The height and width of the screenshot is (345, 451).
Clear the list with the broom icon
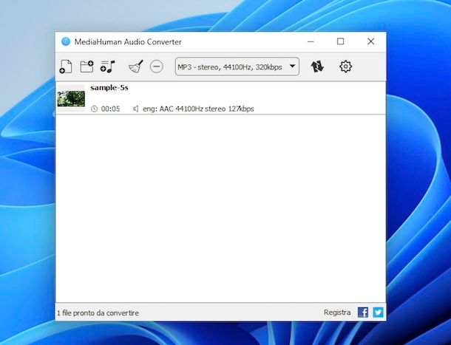pos(136,66)
